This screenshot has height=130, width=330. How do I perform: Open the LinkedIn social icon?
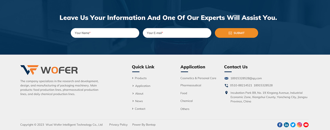coord(286,125)
